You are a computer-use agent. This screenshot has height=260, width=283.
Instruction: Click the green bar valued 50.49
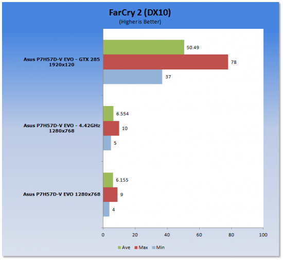click(144, 47)
